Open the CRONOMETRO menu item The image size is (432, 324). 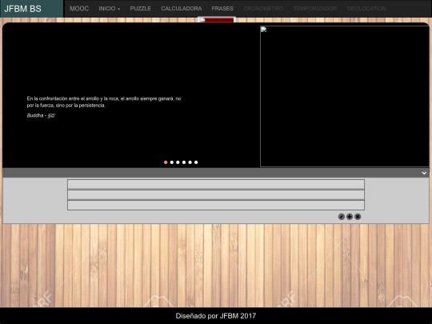[263, 9]
